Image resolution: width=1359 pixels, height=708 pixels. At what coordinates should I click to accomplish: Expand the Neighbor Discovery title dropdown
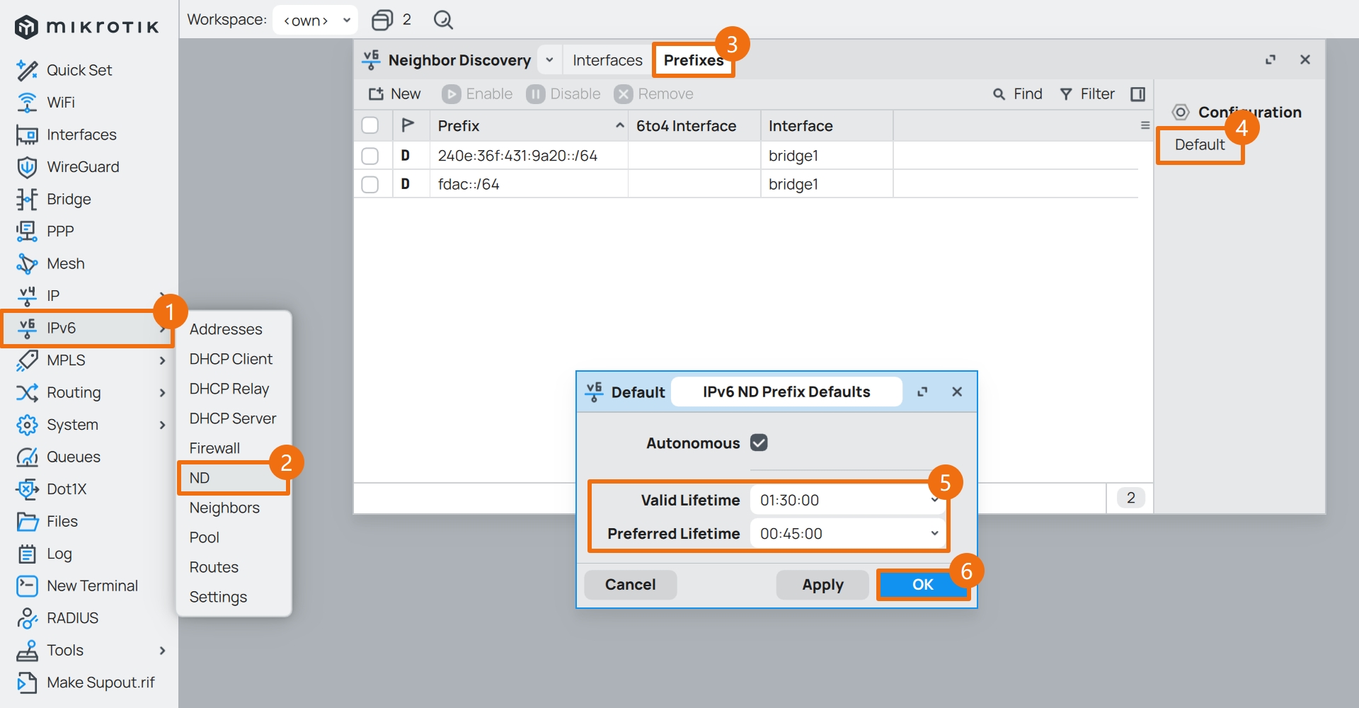tap(549, 60)
